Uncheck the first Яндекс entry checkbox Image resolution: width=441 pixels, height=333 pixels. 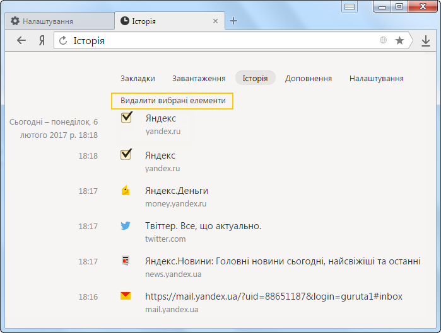tap(126, 117)
